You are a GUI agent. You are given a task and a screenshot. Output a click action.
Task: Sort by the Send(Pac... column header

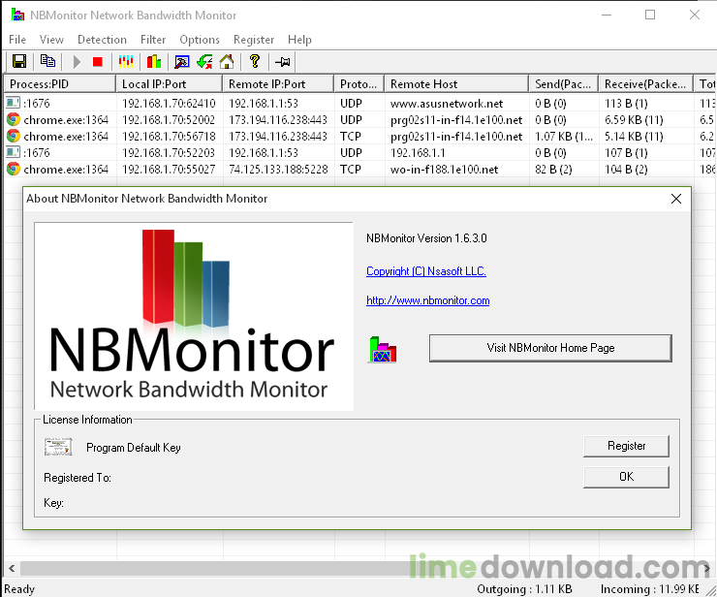[563, 84]
